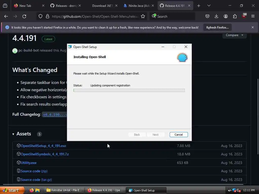The width and height of the screenshot is (259, 194).
Task: Download Source code (zip)
Action: [34, 171]
